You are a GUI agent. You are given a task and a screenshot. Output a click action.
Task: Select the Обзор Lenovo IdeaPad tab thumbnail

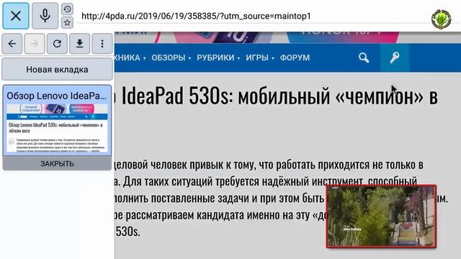(57, 128)
